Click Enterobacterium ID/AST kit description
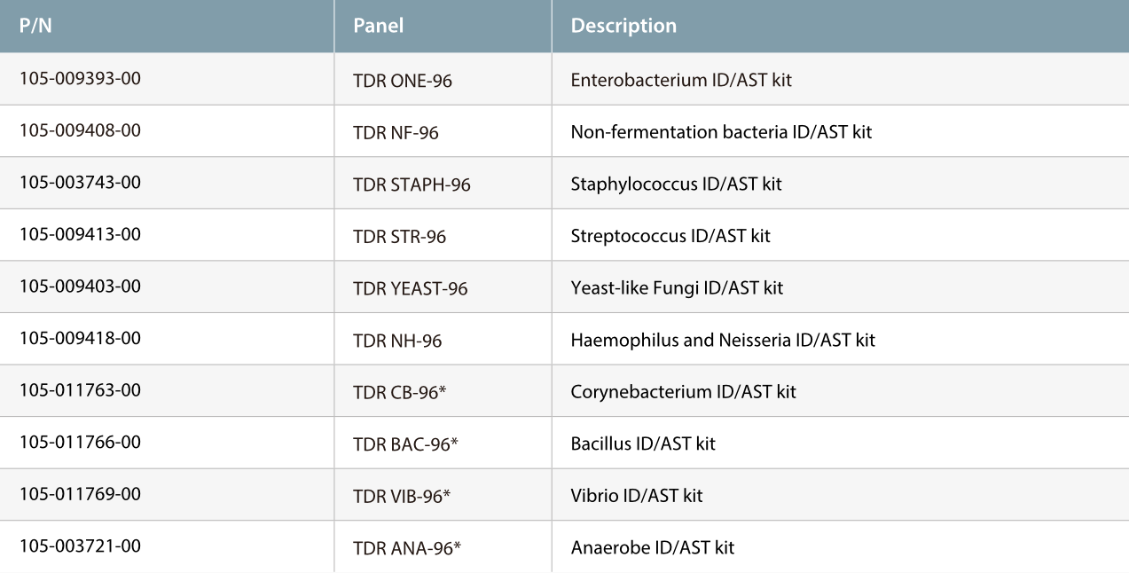 pyautogui.click(x=681, y=81)
